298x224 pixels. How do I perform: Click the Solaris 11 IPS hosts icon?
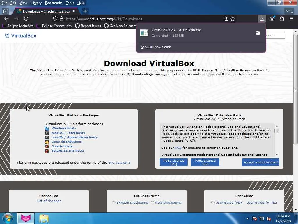(47, 151)
